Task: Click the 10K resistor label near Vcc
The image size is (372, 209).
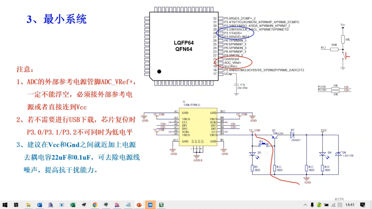Action: point(348,39)
